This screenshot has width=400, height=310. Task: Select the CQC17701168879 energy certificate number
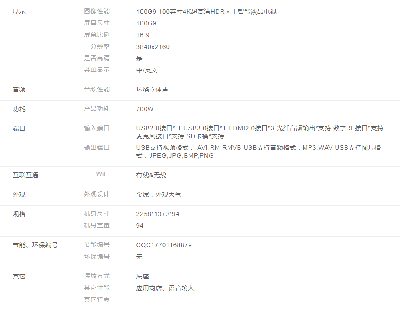pos(164,245)
